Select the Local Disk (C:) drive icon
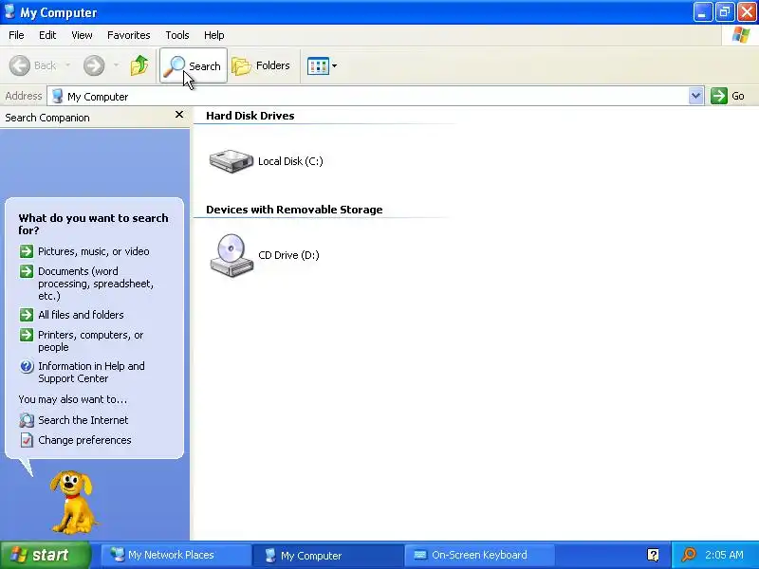The height and width of the screenshot is (569, 759). tap(231, 160)
